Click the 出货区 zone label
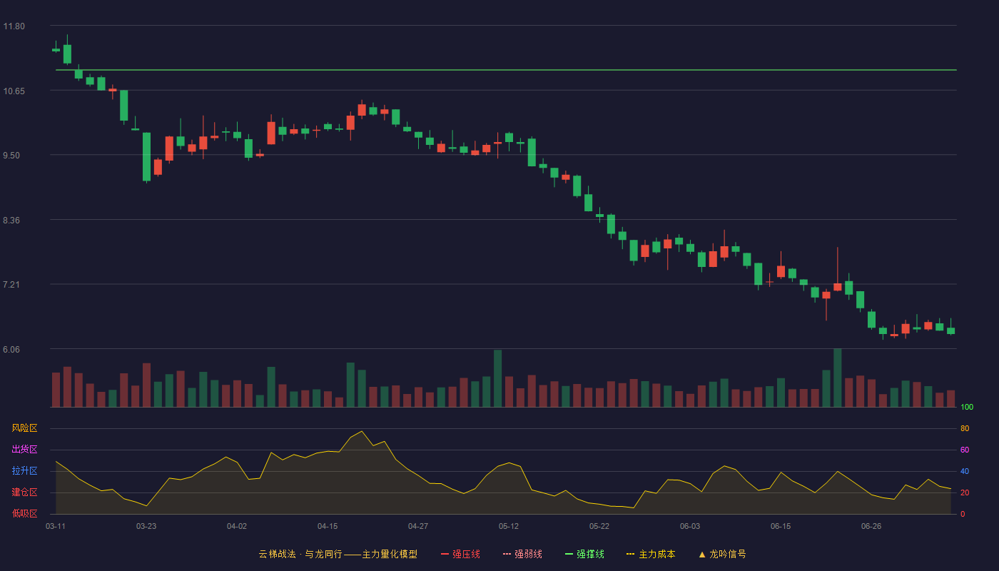 [x=24, y=450]
